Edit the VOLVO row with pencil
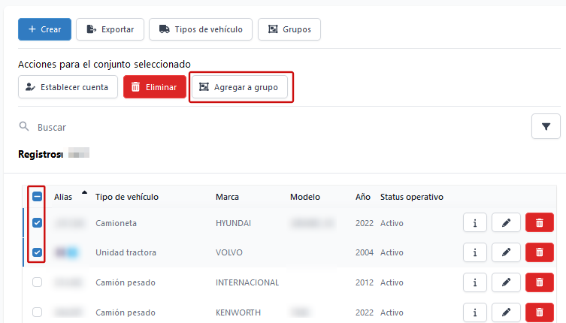The height and width of the screenshot is (323, 566). coord(506,252)
